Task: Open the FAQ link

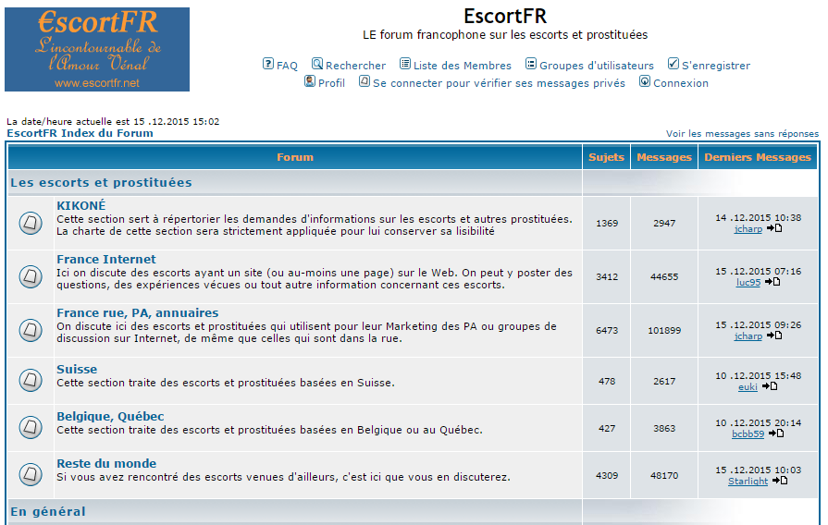Action: click(288, 66)
